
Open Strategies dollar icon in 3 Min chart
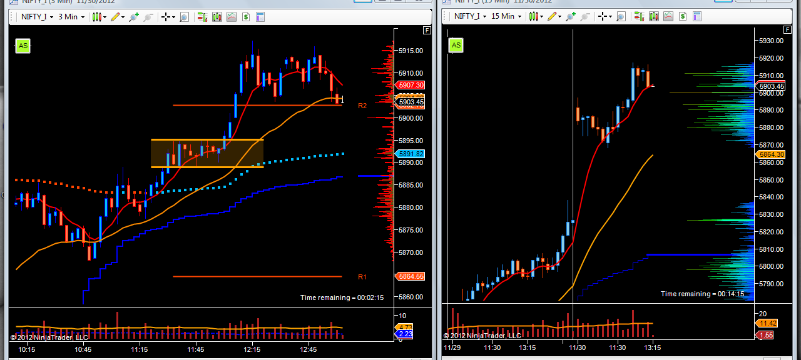click(246, 17)
